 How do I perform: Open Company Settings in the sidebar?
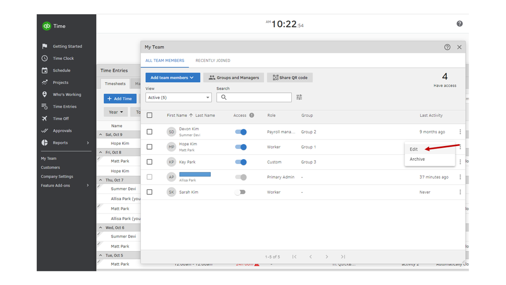click(57, 176)
